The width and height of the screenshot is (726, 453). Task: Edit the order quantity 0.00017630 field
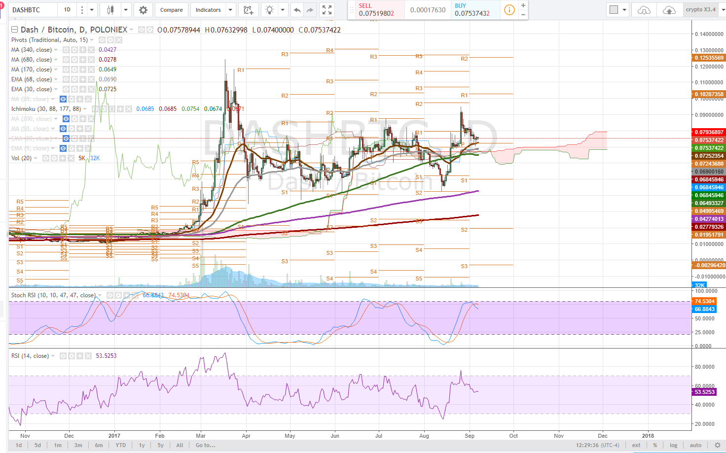pyautogui.click(x=428, y=10)
